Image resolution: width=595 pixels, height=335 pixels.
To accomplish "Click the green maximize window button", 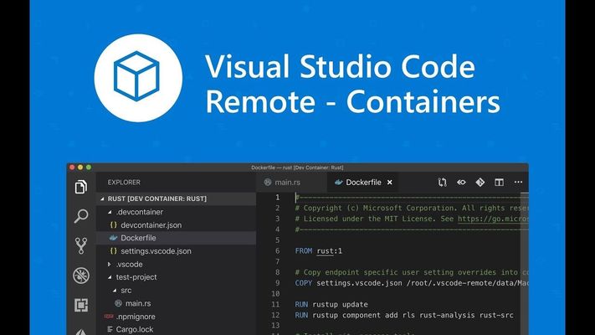I will coord(89,167).
